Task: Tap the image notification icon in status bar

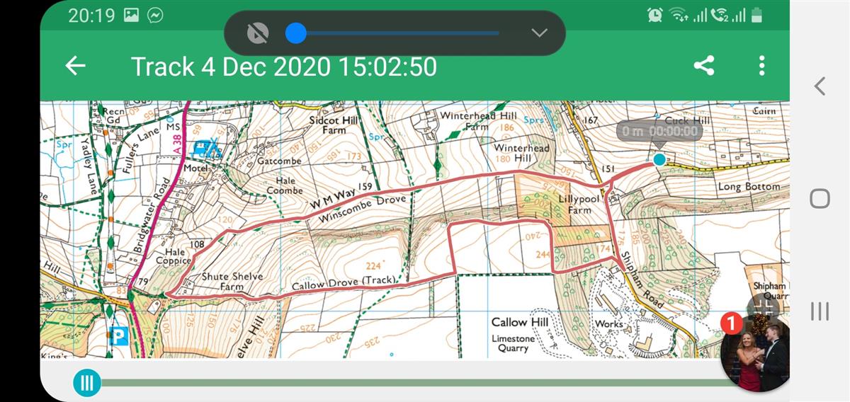Action: [131, 15]
